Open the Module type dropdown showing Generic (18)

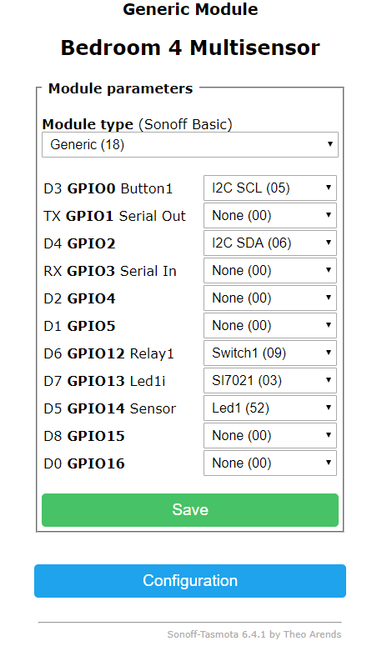tap(190, 144)
